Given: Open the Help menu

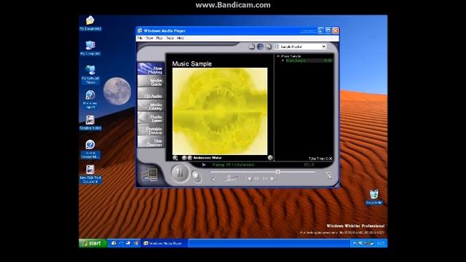Looking at the screenshot, I should [x=181, y=39].
